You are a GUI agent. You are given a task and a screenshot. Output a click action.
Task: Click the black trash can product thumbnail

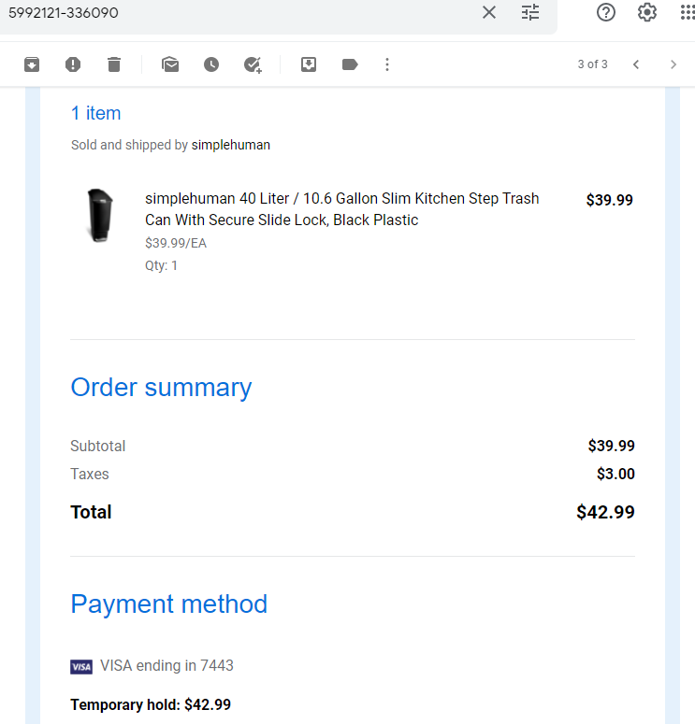click(x=100, y=216)
